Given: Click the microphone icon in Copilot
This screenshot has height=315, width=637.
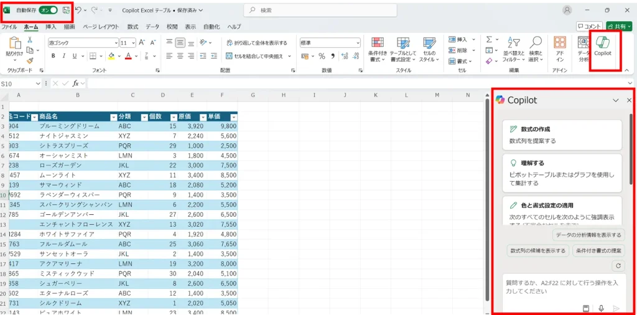Looking at the screenshot, I should tap(601, 308).
